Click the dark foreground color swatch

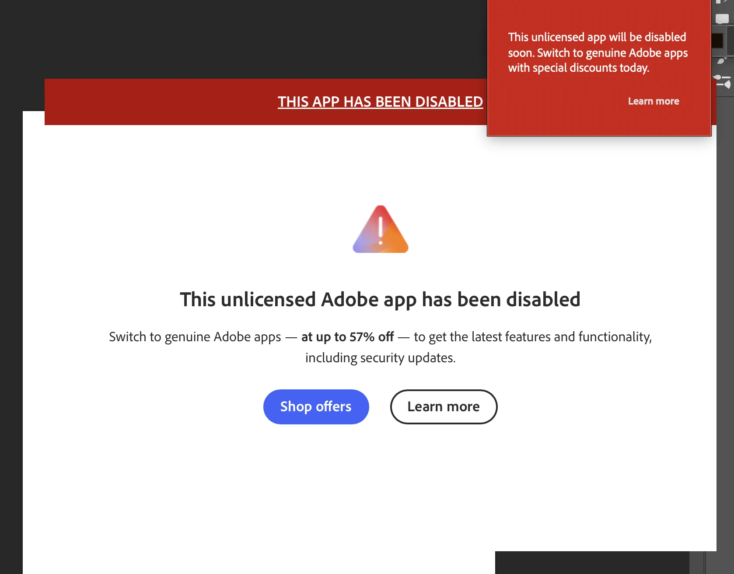[x=717, y=41]
